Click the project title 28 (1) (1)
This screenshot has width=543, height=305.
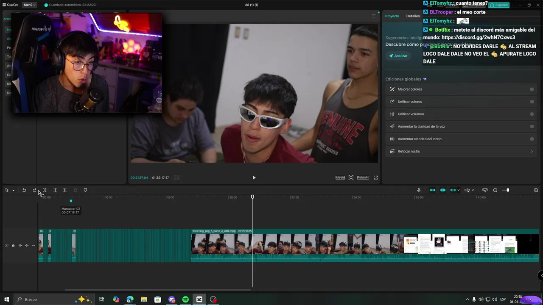pos(252,5)
